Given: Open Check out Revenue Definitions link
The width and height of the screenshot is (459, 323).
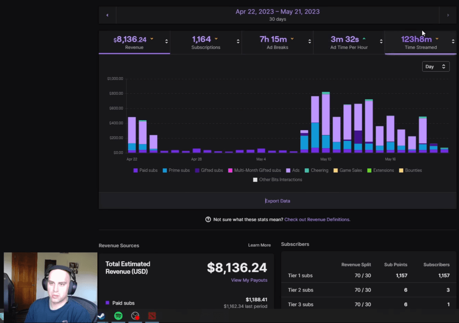Looking at the screenshot, I should [x=317, y=219].
